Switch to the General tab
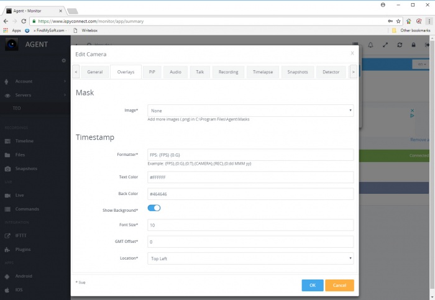The width and height of the screenshot is (435, 300). [x=95, y=72]
